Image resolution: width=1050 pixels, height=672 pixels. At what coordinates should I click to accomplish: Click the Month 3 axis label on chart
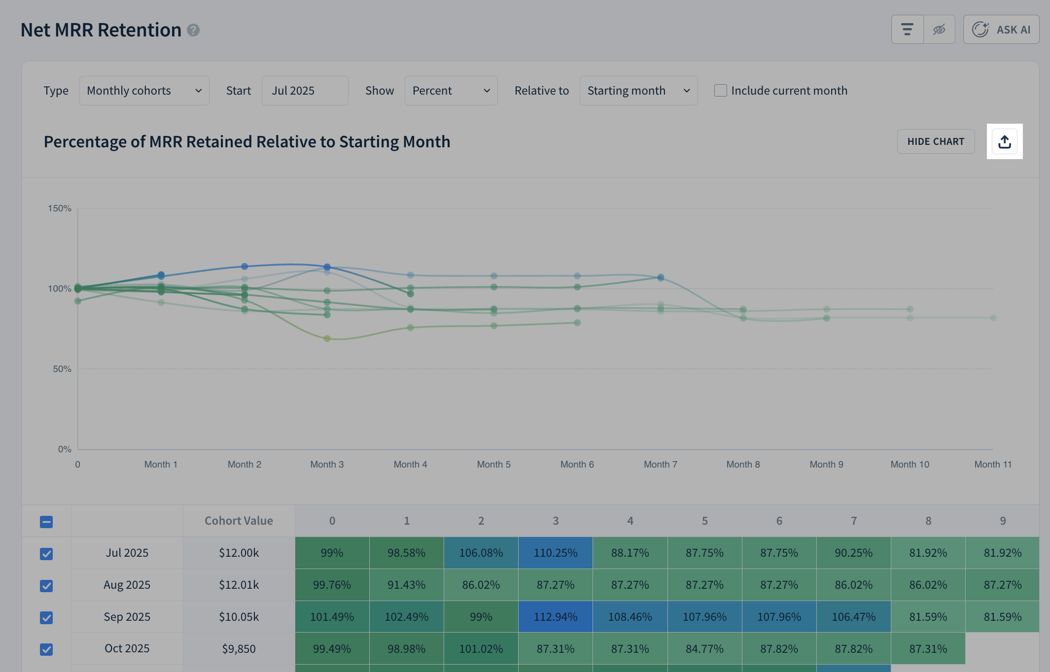point(327,464)
